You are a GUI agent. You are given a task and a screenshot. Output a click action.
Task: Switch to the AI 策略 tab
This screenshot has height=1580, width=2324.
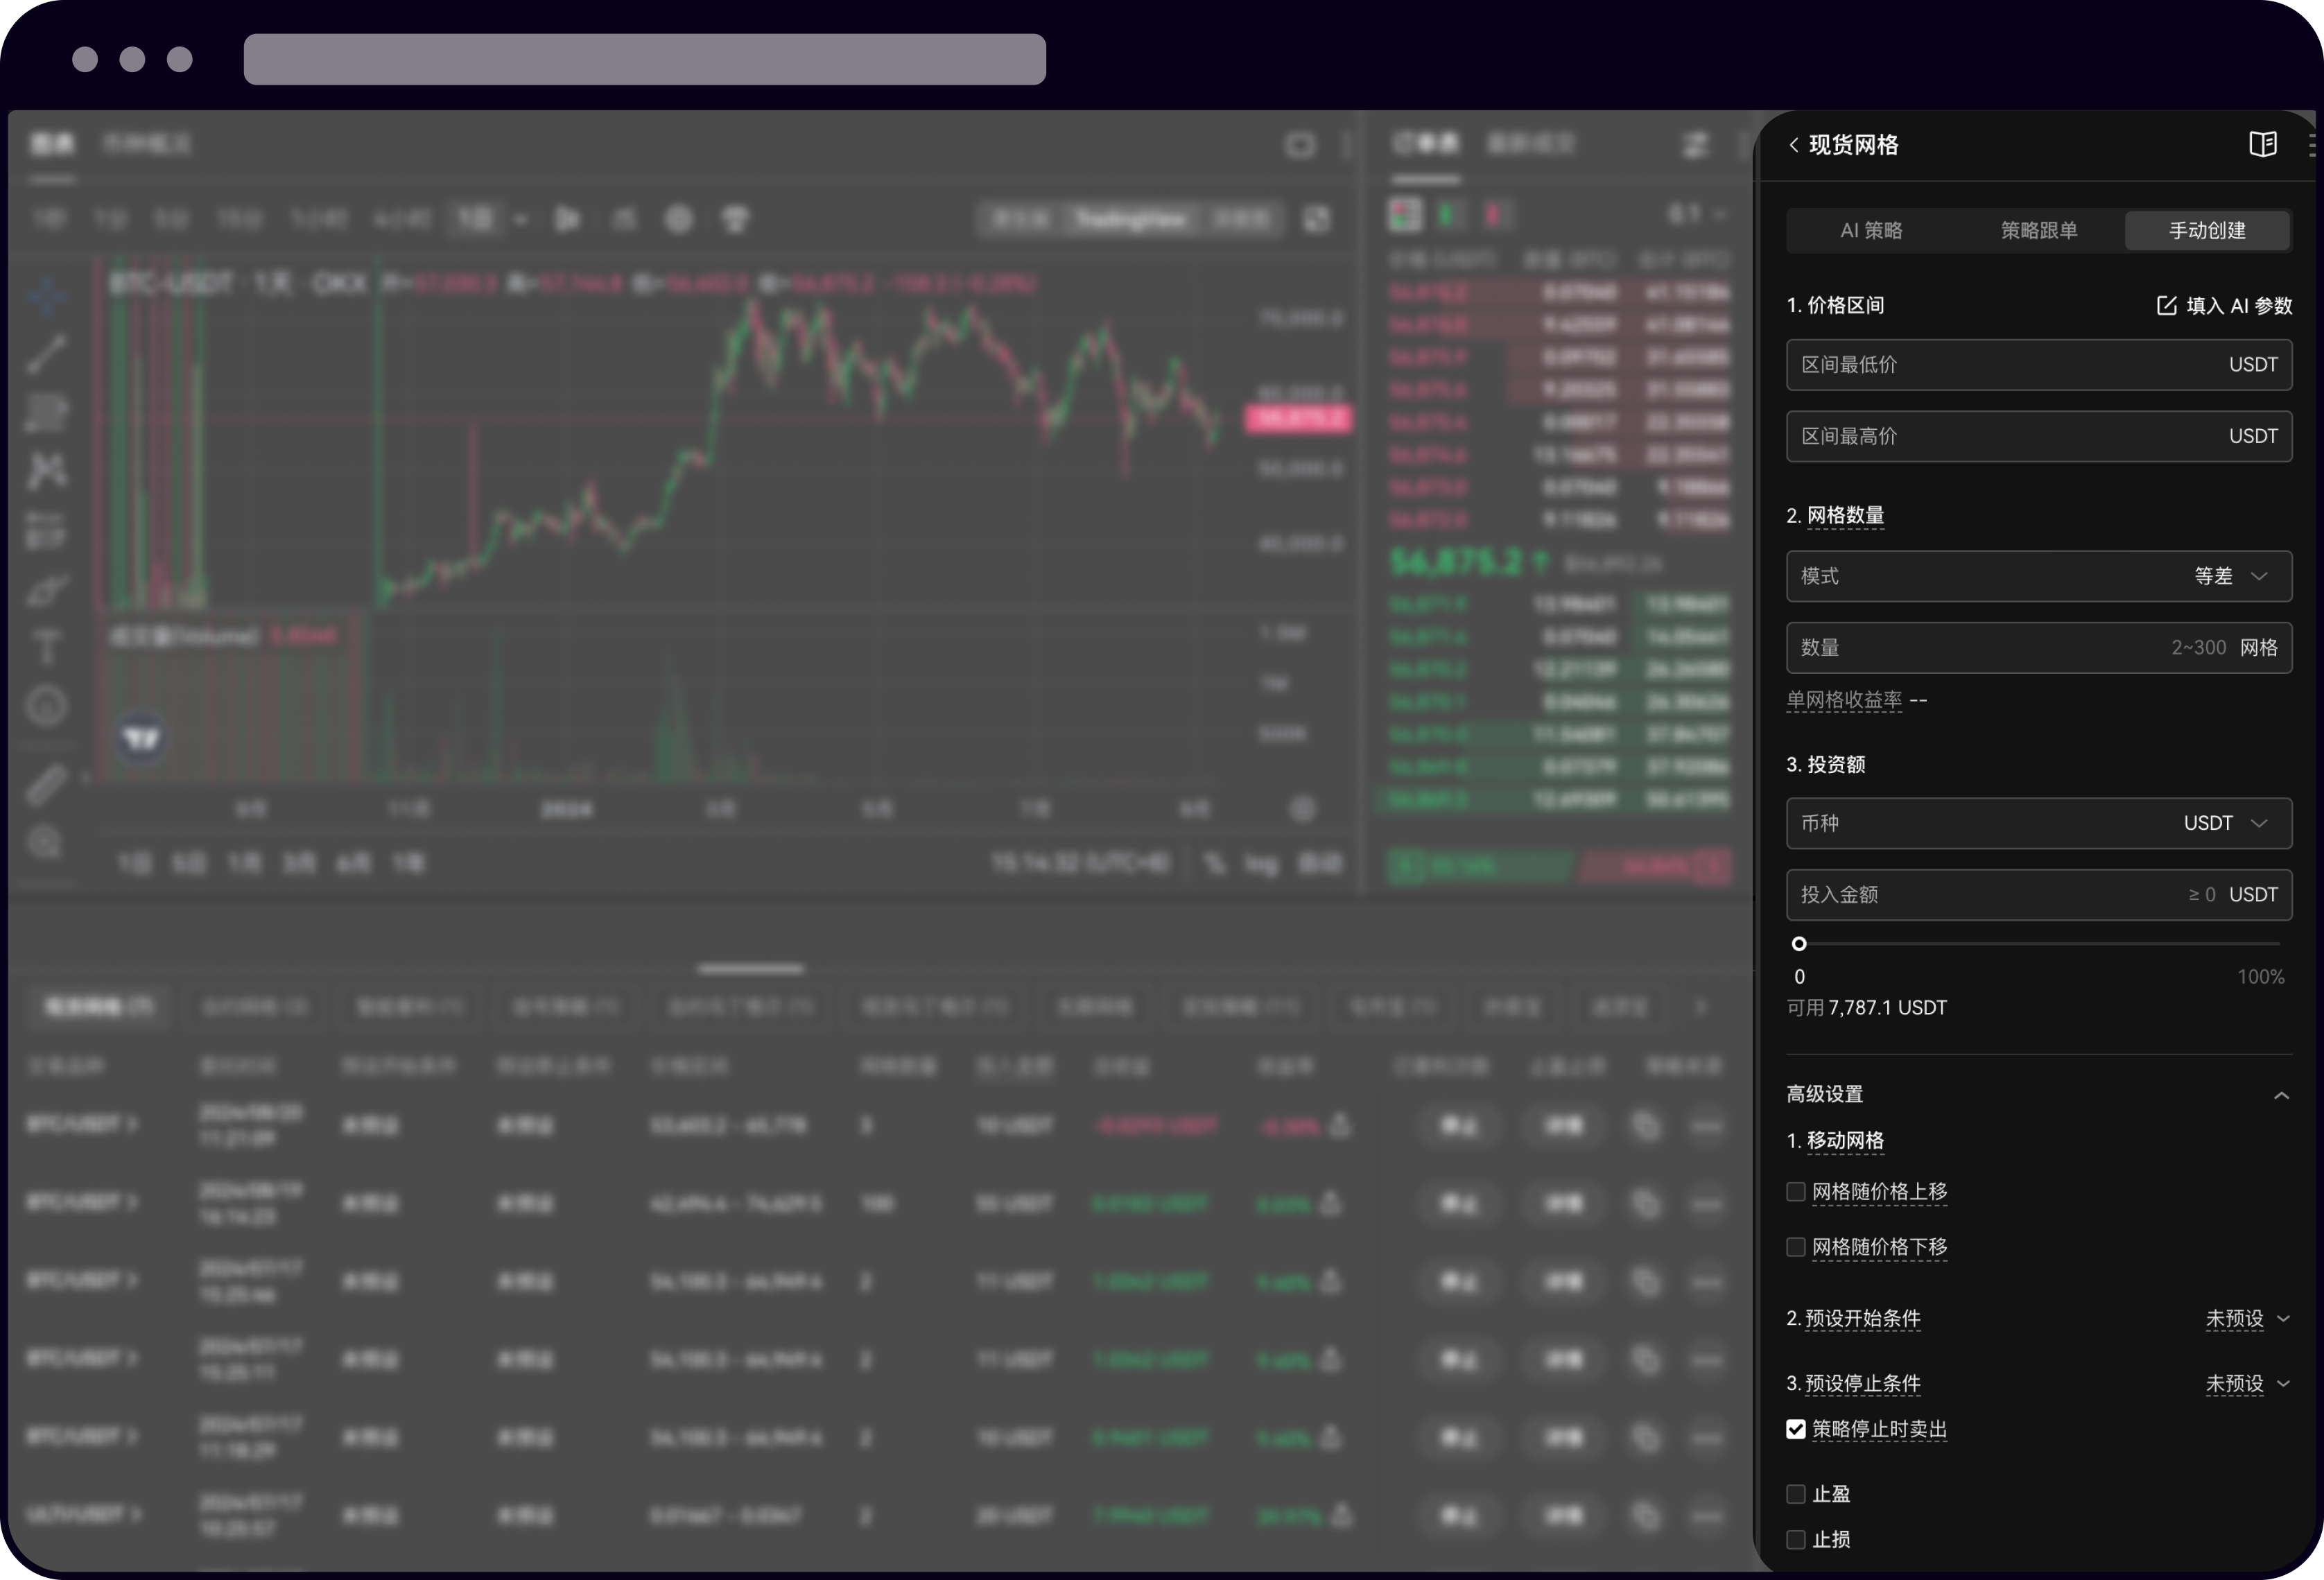tap(1870, 231)
